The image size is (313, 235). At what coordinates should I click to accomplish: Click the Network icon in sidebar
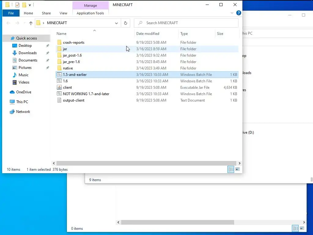click(x=12, y=111)
